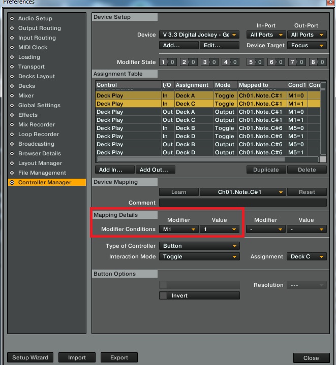336x365 pixels.
Task: Click the Add... device button
Action: (x=179, y=45)
